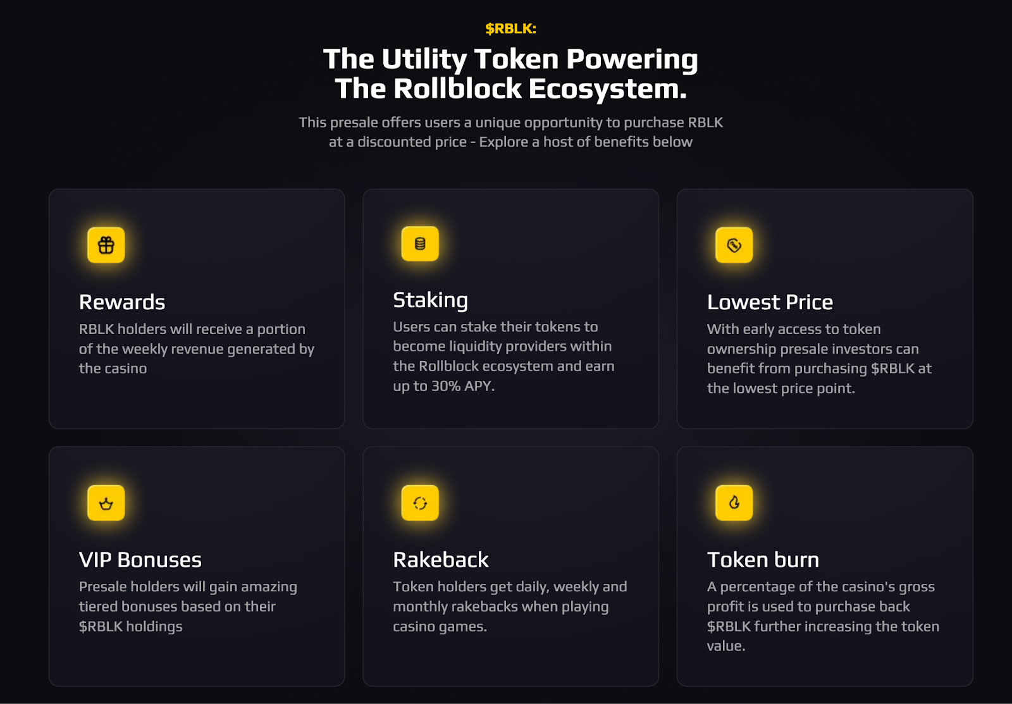Click the flame Token burn icon
This screenshot has width=1012, height=704.
(x=734, y=503)
